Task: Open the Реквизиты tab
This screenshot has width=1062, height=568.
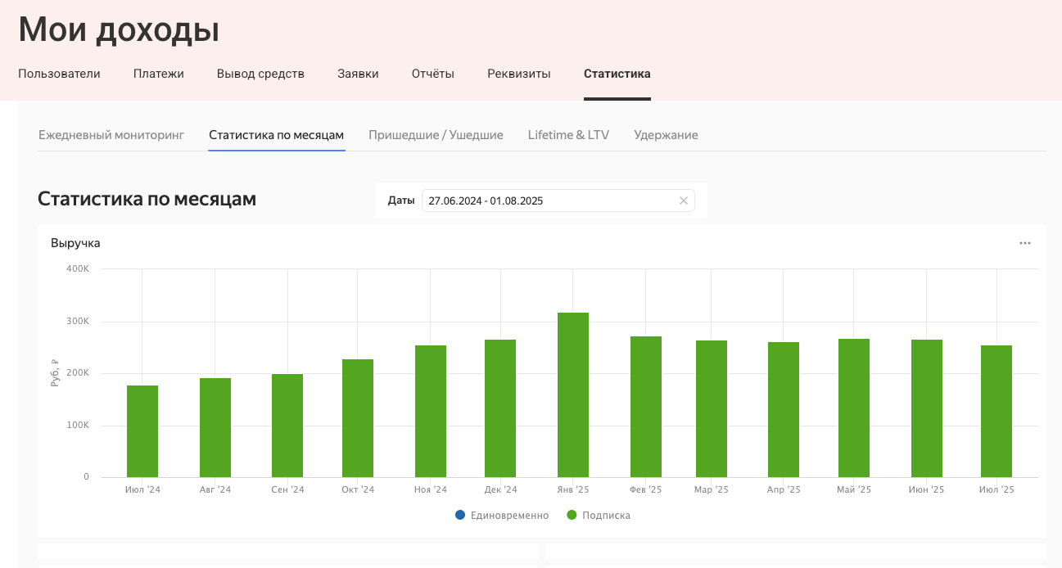Action: tap(519, 74)
